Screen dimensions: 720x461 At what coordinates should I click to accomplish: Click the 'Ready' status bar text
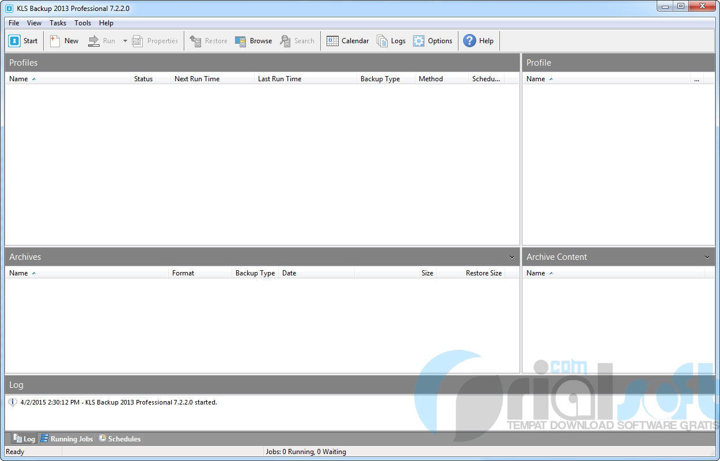point(15,452)
